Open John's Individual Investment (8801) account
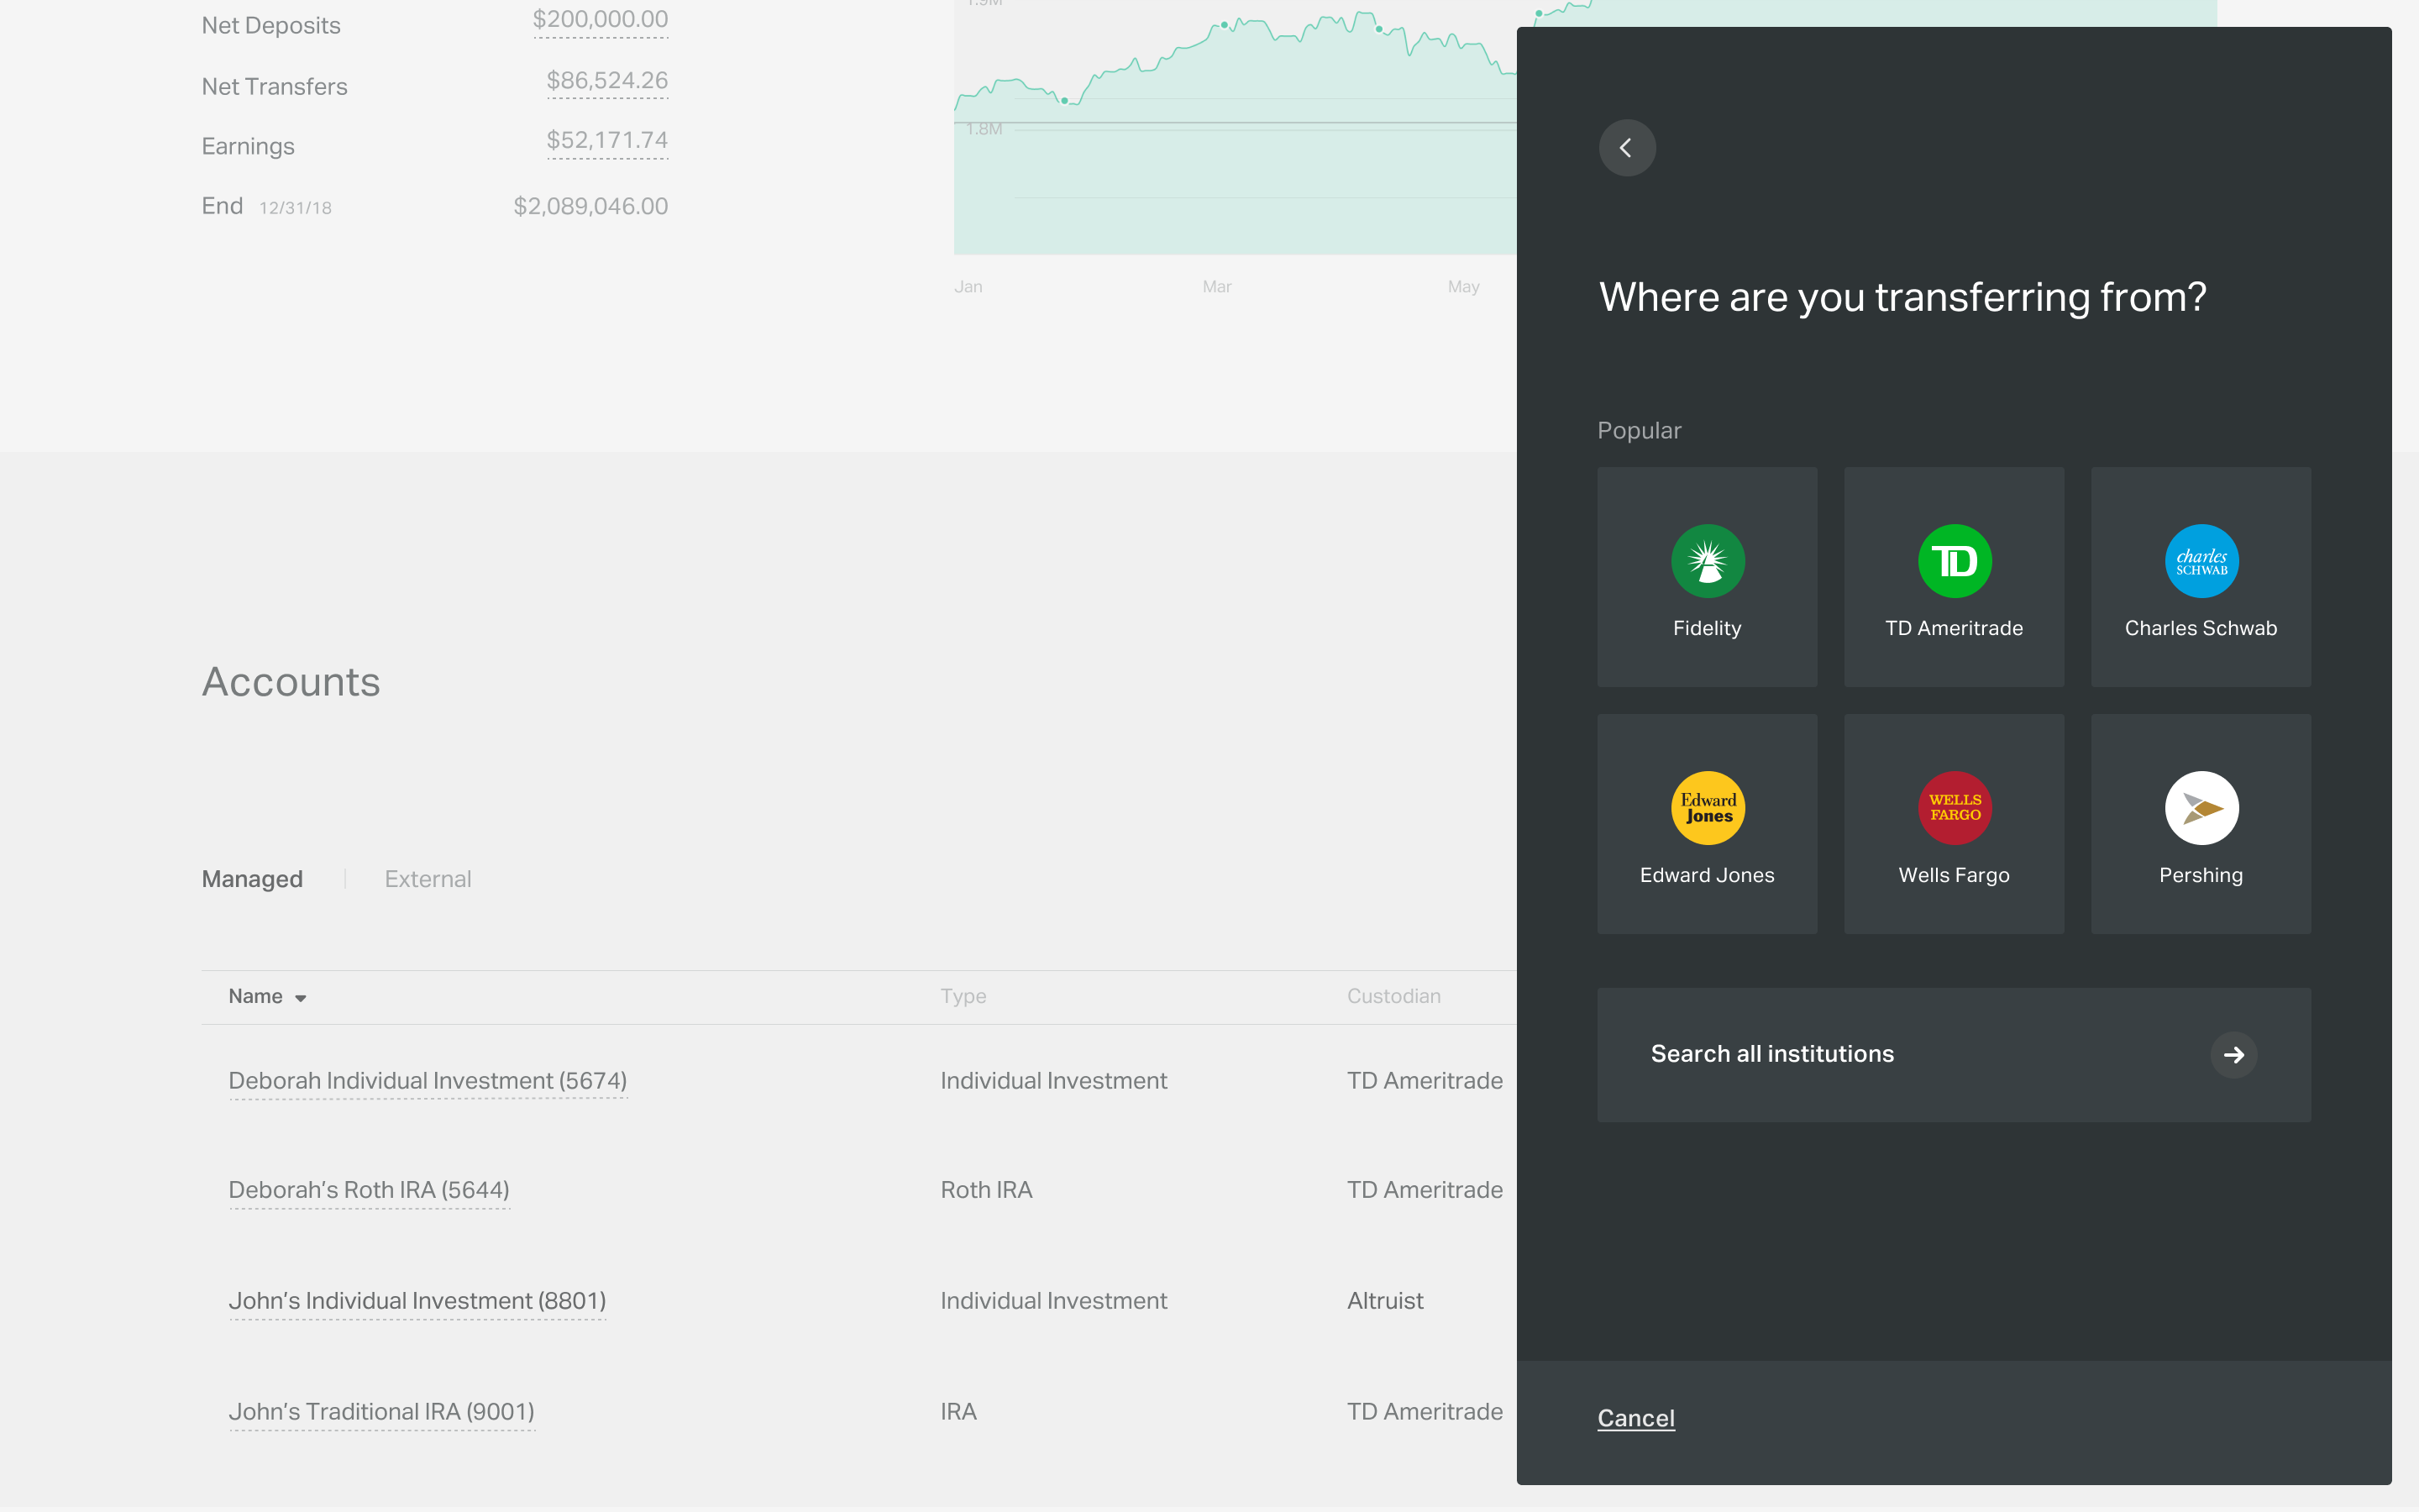 click(x=417, y=1301)
